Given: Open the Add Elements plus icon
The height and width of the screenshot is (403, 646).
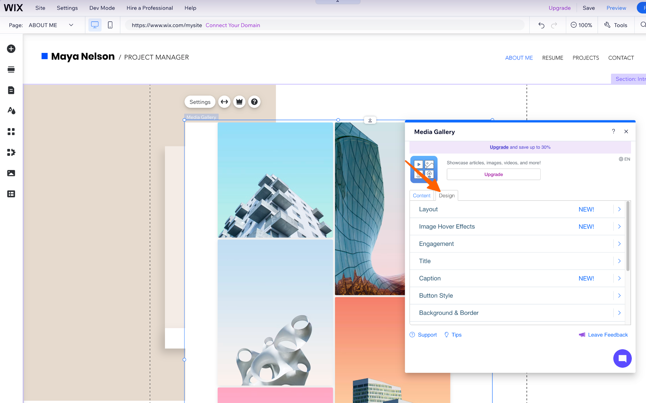Looking at the screenshot, I should 11,49.
